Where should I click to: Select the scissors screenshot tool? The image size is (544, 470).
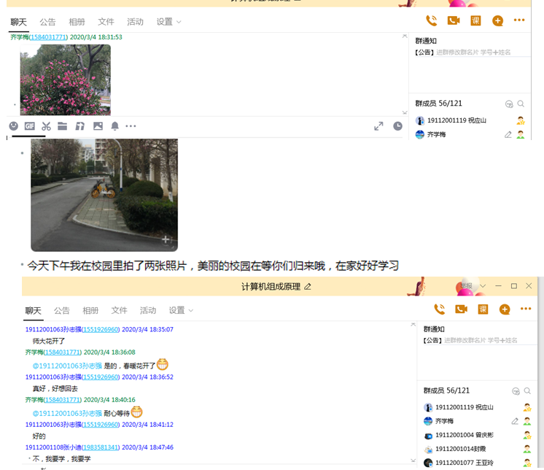click(x=46, y=126)
